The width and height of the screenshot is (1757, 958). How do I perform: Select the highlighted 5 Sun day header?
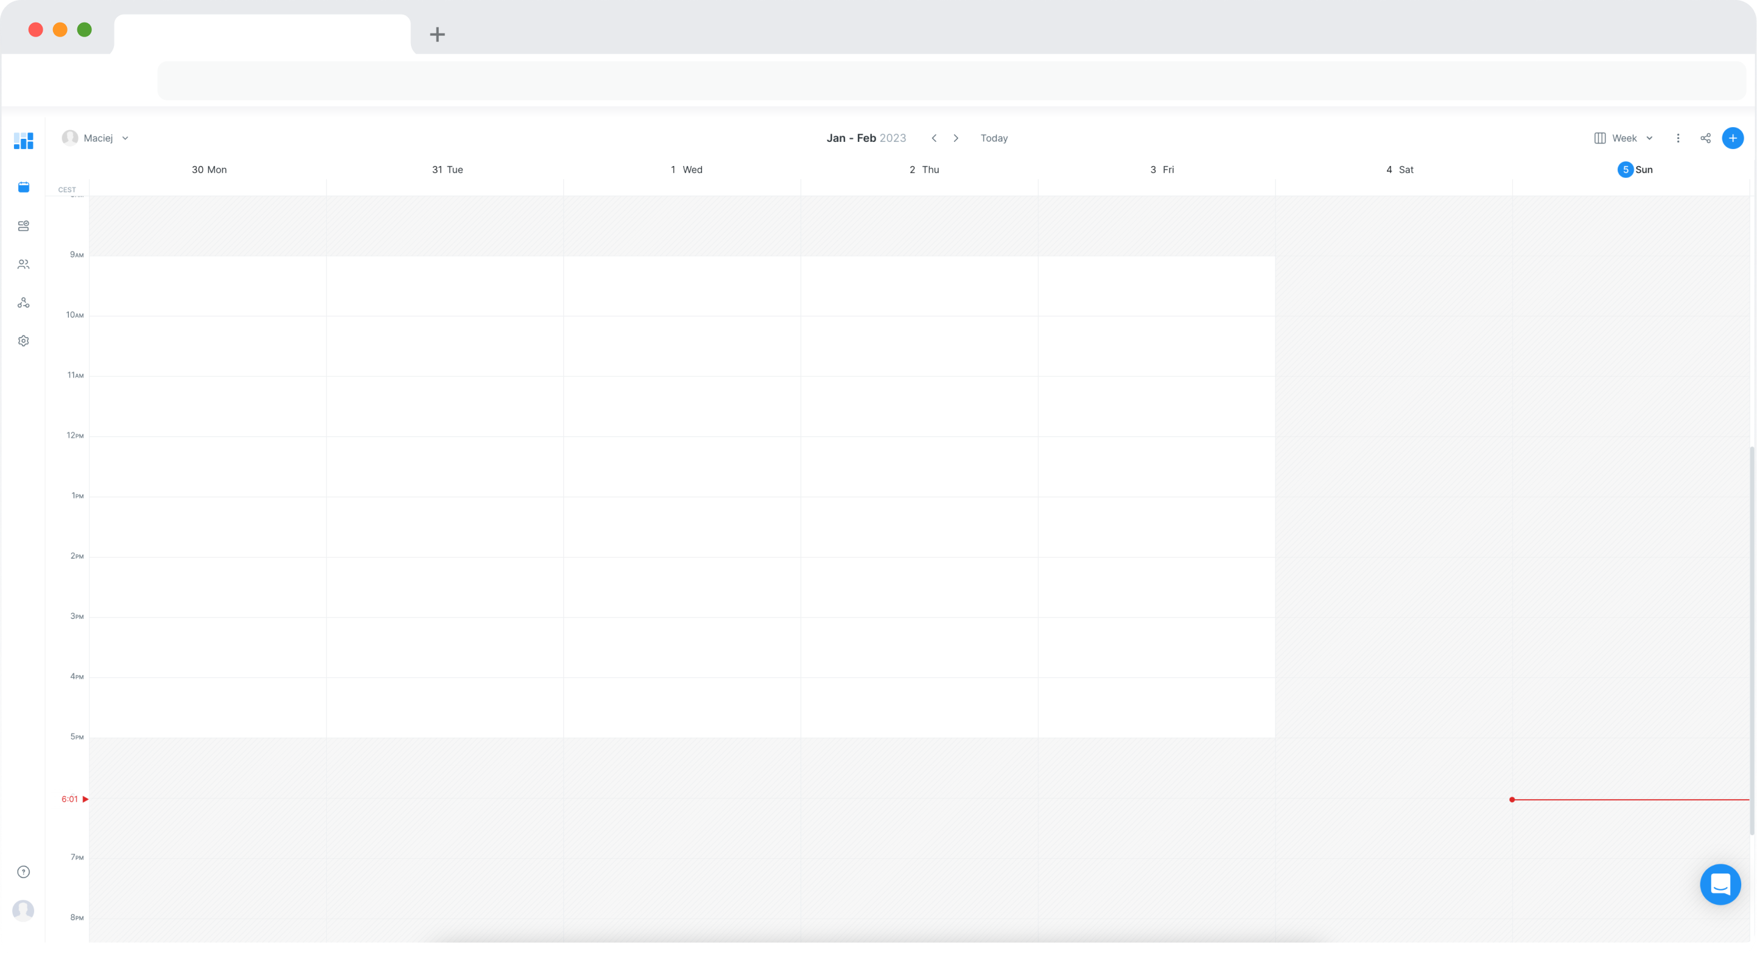coord(1635,170)
